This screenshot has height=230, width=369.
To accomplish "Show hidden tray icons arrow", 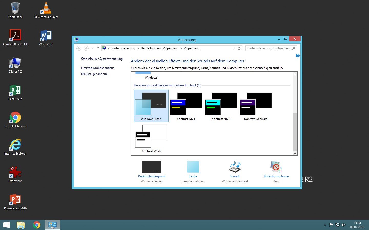I will click(325, 225).
